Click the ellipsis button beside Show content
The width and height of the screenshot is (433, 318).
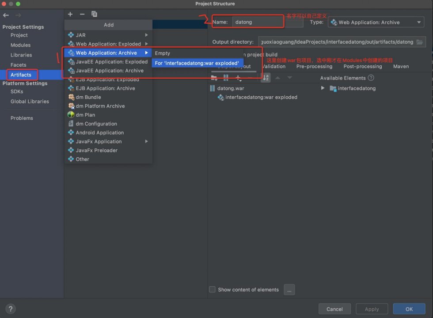point(289,290)
